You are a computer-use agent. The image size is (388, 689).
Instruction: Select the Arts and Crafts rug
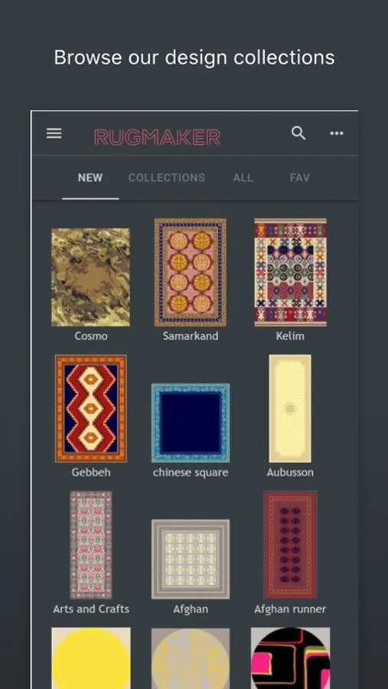click(91, 545)
